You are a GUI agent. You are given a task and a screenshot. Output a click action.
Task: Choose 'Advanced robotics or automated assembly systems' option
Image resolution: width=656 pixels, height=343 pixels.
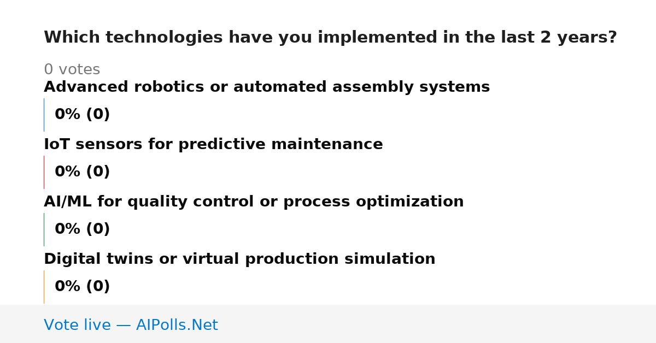point(267,87)
